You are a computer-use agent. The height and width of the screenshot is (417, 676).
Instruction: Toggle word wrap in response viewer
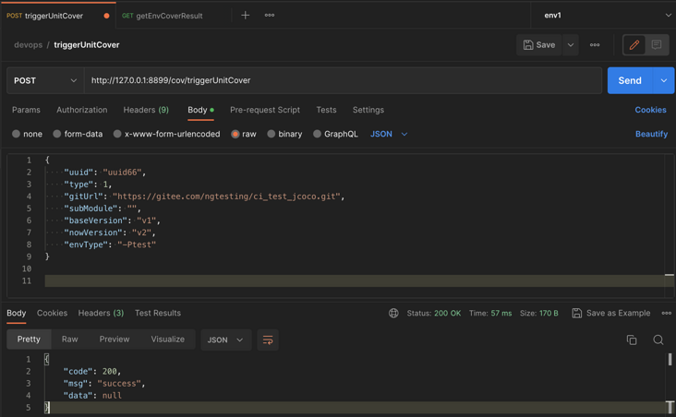[x=268, y=340]
